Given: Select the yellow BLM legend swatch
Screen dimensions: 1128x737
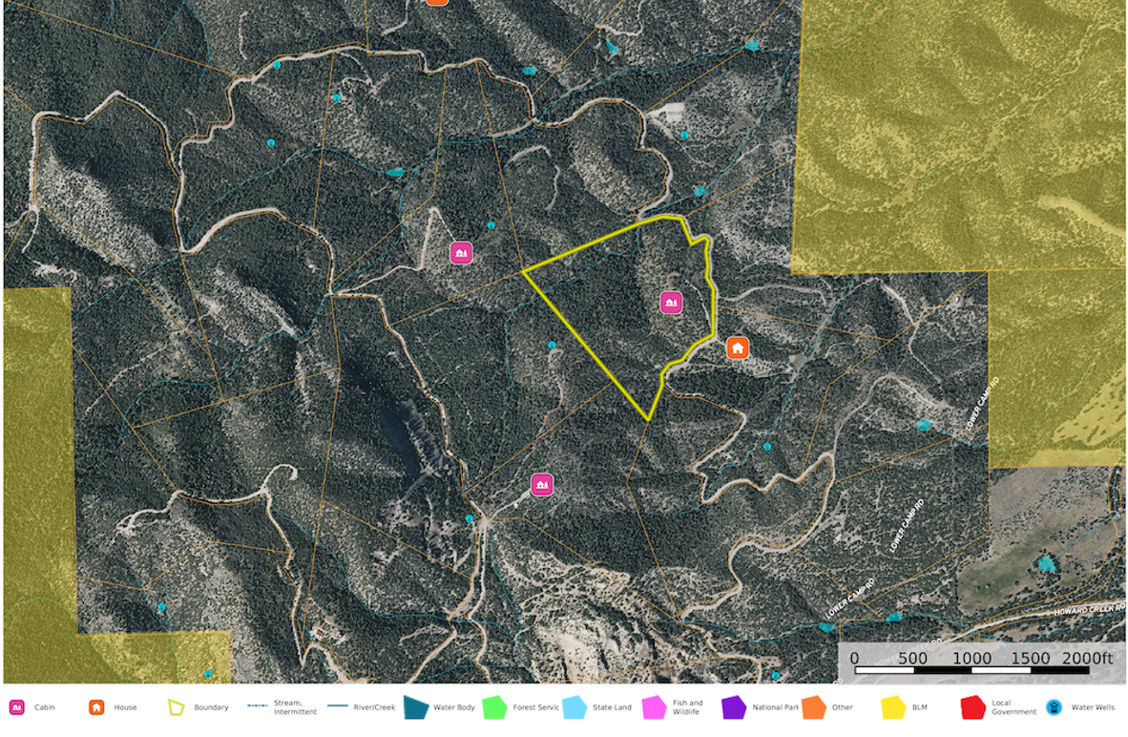Looking at the screenshot, I should (x=893, y=707).
